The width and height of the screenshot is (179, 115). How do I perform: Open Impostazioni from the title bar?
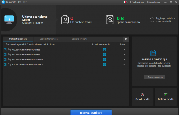click(x=154, y=2)
